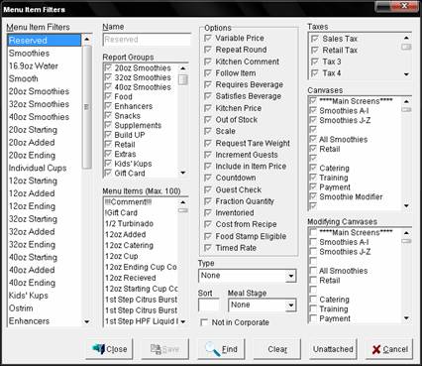Screen dimensions: 422x366
Task: Click the Report Groups list down arrow
Action: pyautogui.click(x=183, y=173)
